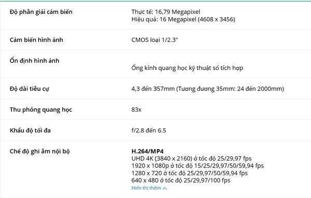This screenshot has height=198, width=311.
Task: Click the "Thực tế: 16,79 Megapixel" text
Action: 166,12
